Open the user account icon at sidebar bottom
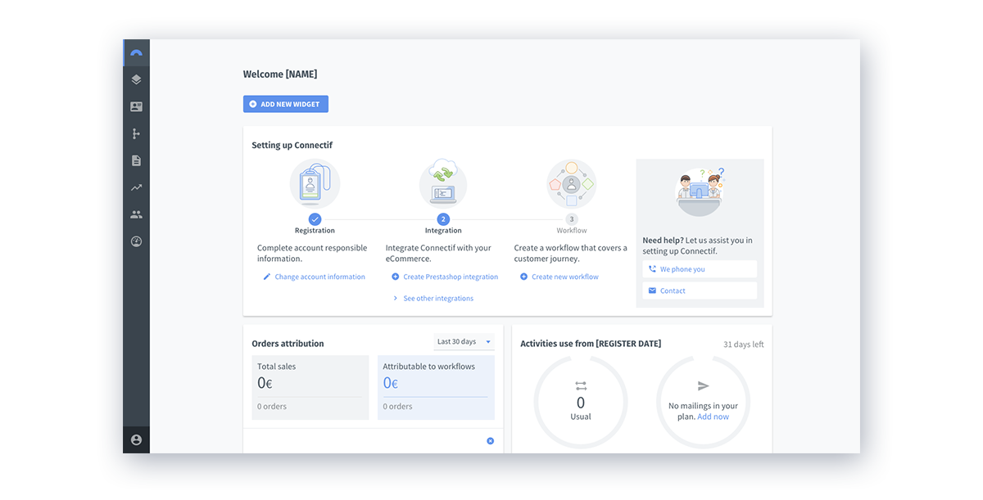The width and height of the screenshot is (983, 500). (136, 439)
